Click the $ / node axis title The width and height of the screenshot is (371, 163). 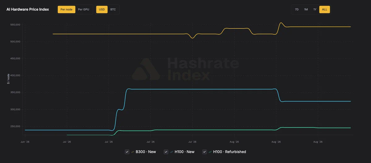pos(8,79)
